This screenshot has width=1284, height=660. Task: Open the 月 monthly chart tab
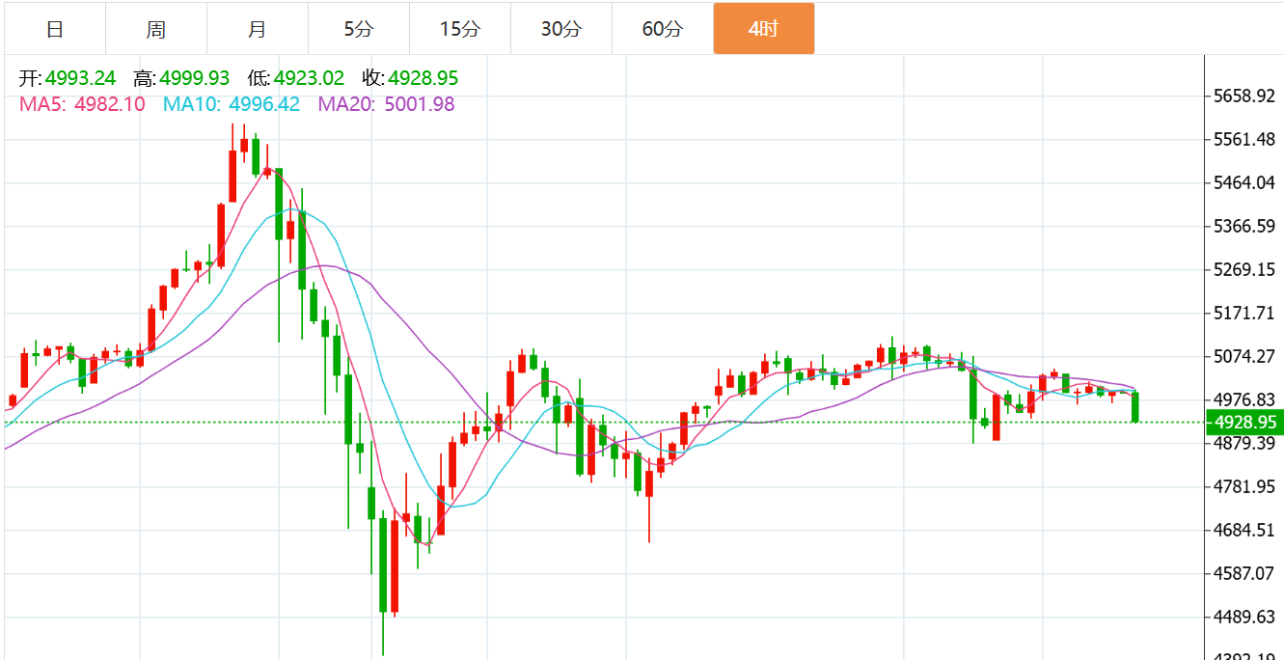coord(258,29)
